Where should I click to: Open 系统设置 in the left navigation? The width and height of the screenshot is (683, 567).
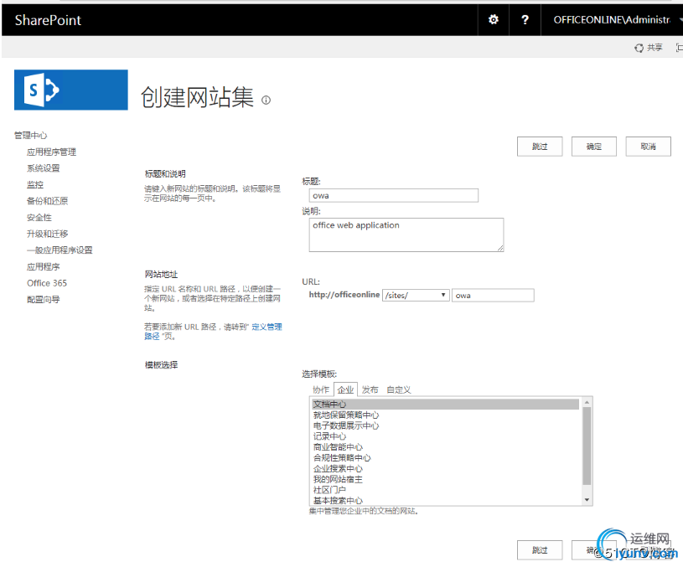43,168
